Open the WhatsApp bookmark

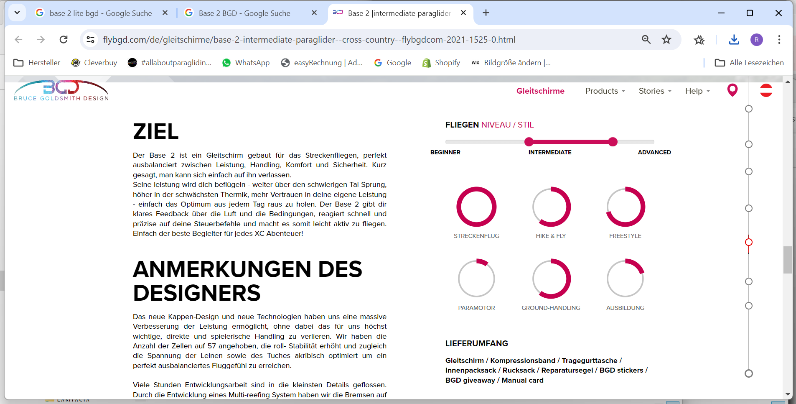[246, 63]
